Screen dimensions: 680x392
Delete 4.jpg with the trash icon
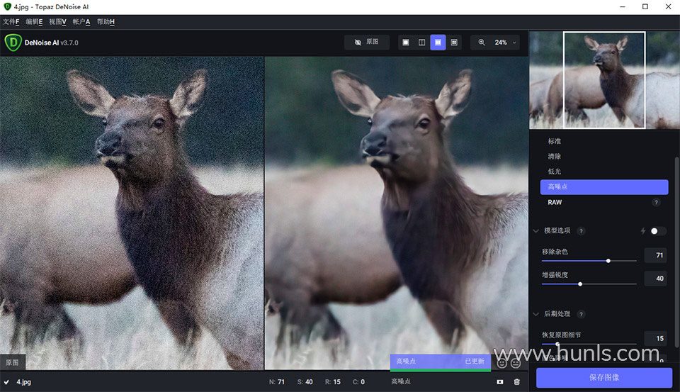517,381
